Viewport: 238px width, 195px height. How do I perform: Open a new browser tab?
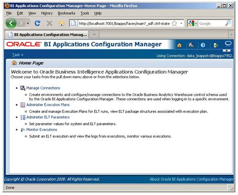[x=94, y=35]
